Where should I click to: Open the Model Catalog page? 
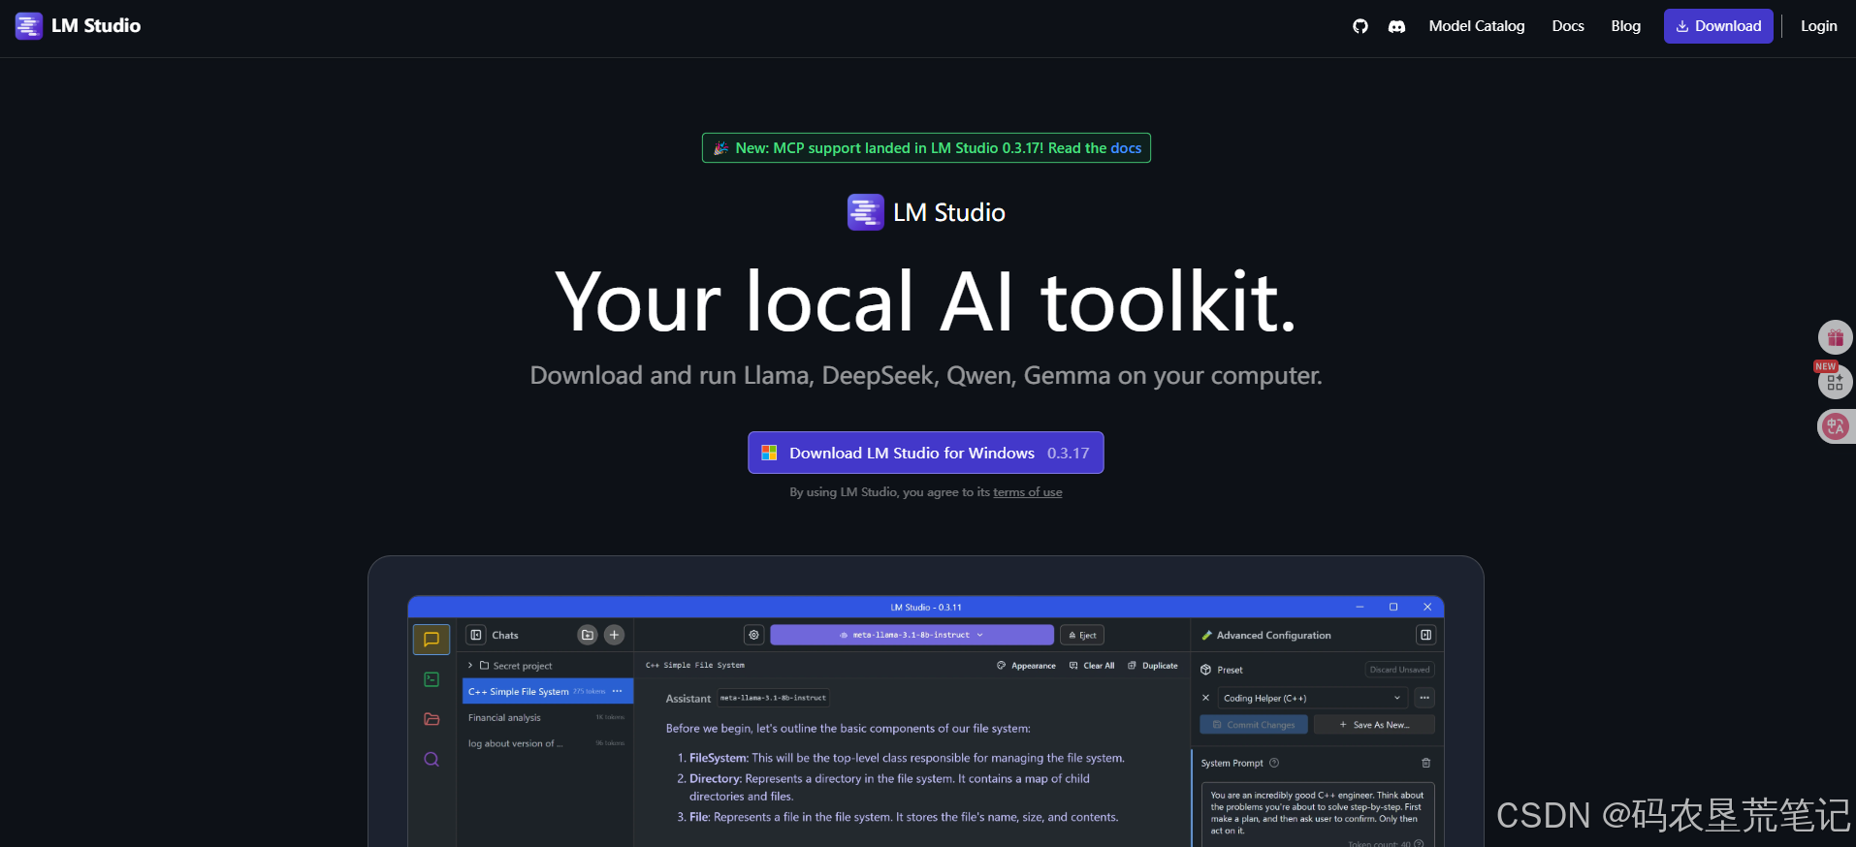(x=1476, y=26)
